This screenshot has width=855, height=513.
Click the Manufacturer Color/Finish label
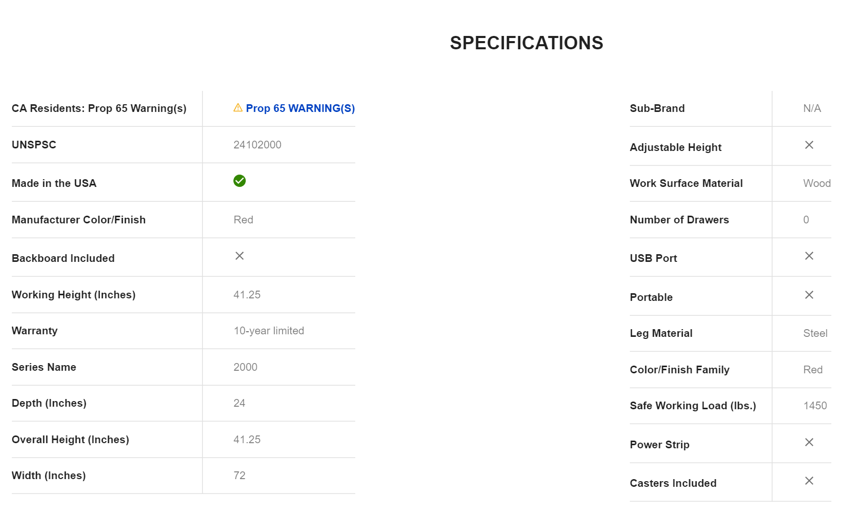(79, 220)
